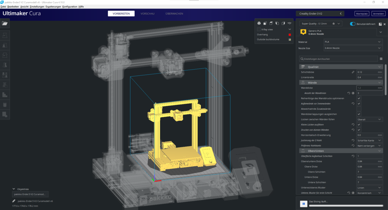Select the Scale tool in left toolbar
The height and width of the screenshot is (210, 388).
click(5, 45)
